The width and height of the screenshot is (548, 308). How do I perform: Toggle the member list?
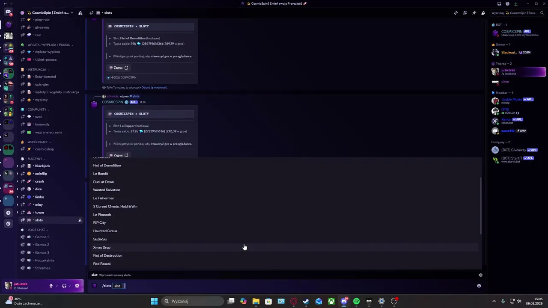[483, 13]
